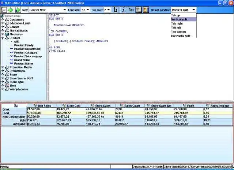Select the Store dimension label
Screen dimensions: 234x170
(x=13, y=74)
